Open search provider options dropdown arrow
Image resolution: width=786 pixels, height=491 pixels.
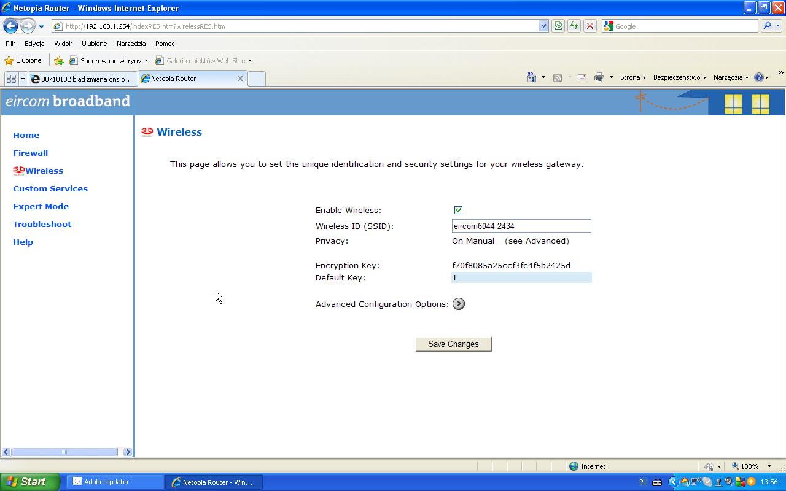pos(778,26)
